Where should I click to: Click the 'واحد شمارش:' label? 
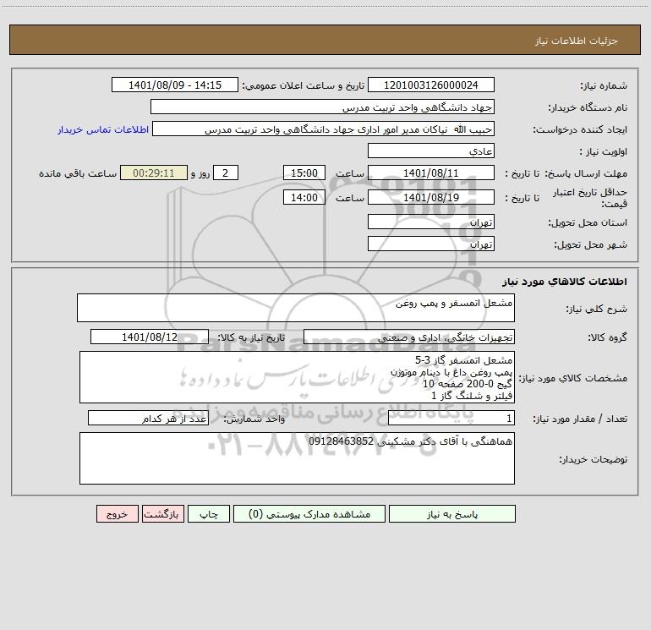coord(254,419)
